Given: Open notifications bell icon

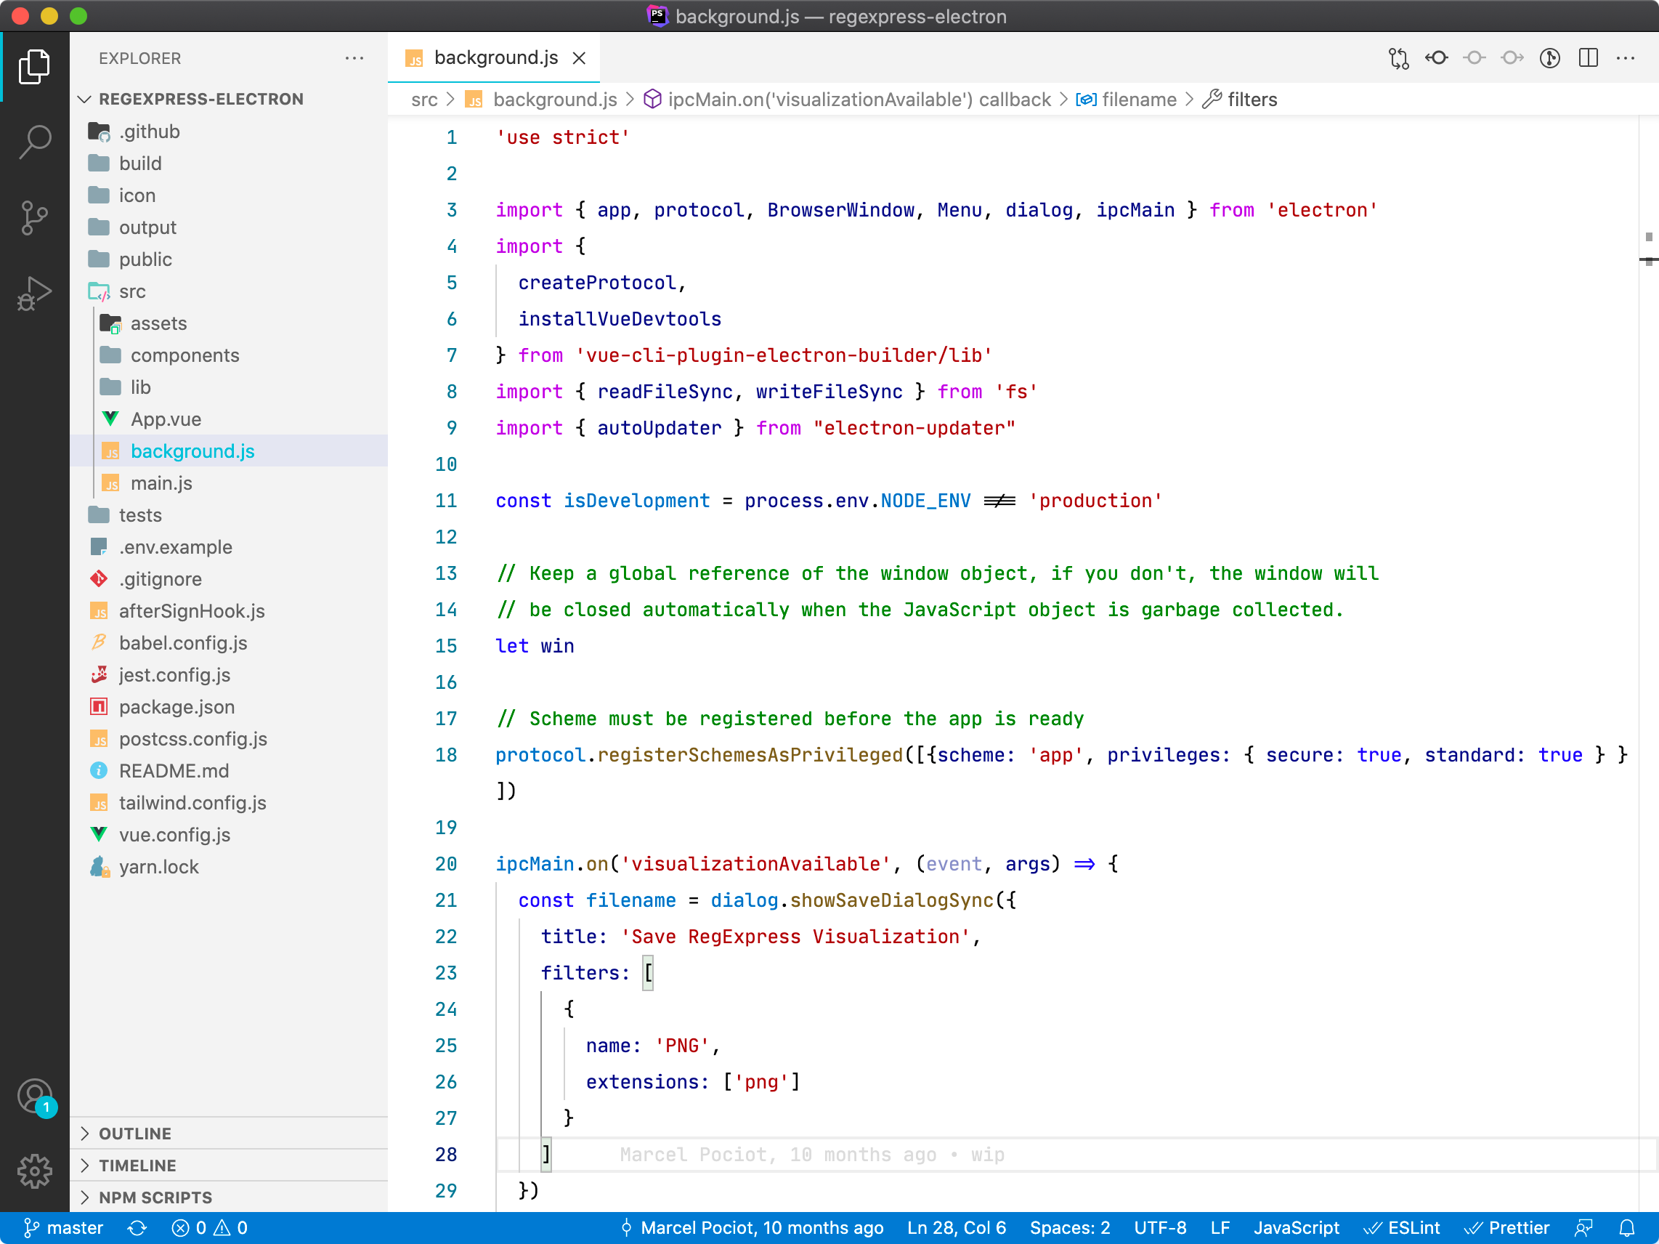Looking at the screenshot, I should [x=1626, y=1227].
